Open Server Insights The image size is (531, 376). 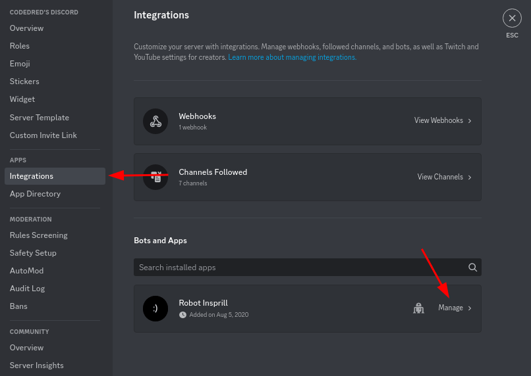point(37,365)
